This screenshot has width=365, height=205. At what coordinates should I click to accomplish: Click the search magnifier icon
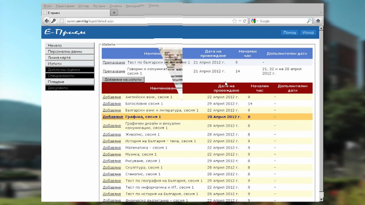point(309,21)
